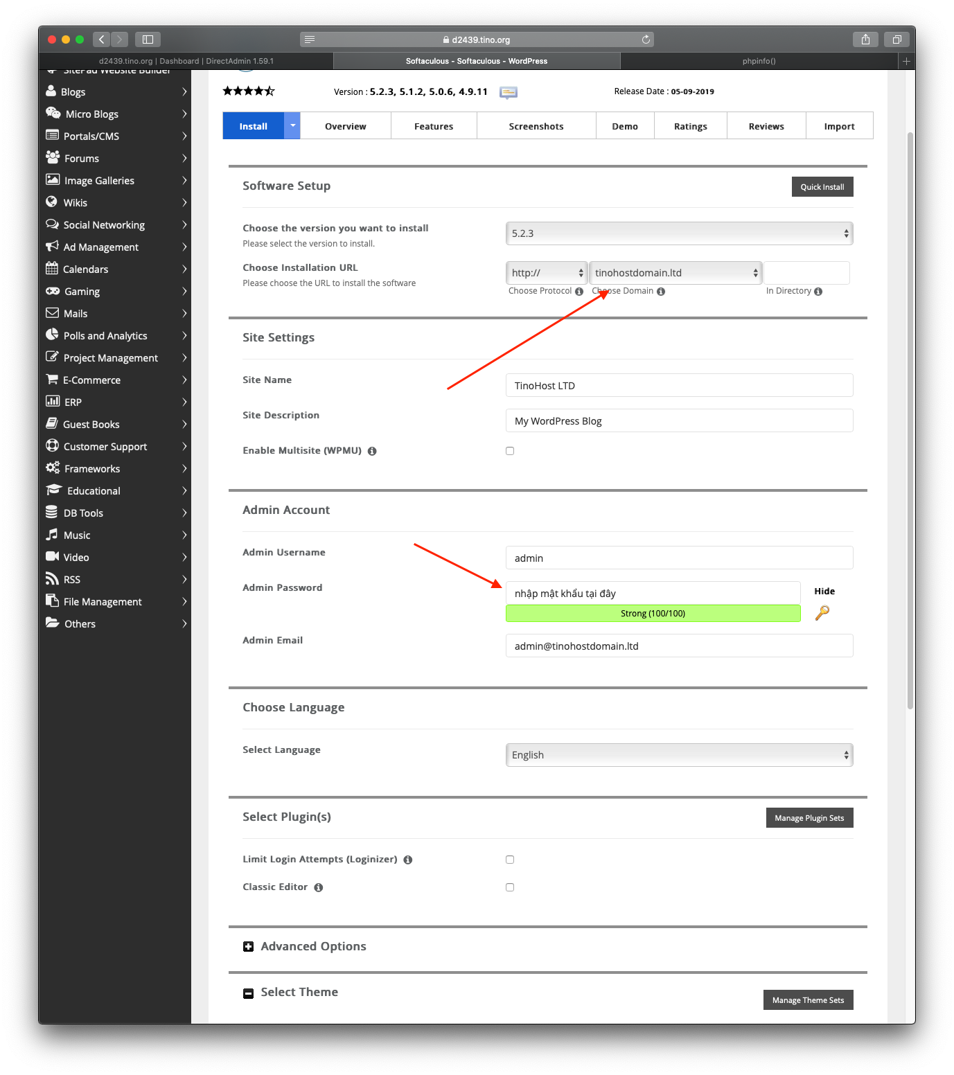Image resolution: width=954 pixels, height=1075 pixels.
Task: Click the reload page icon in the address bar
Action: (x=646, y=39)
